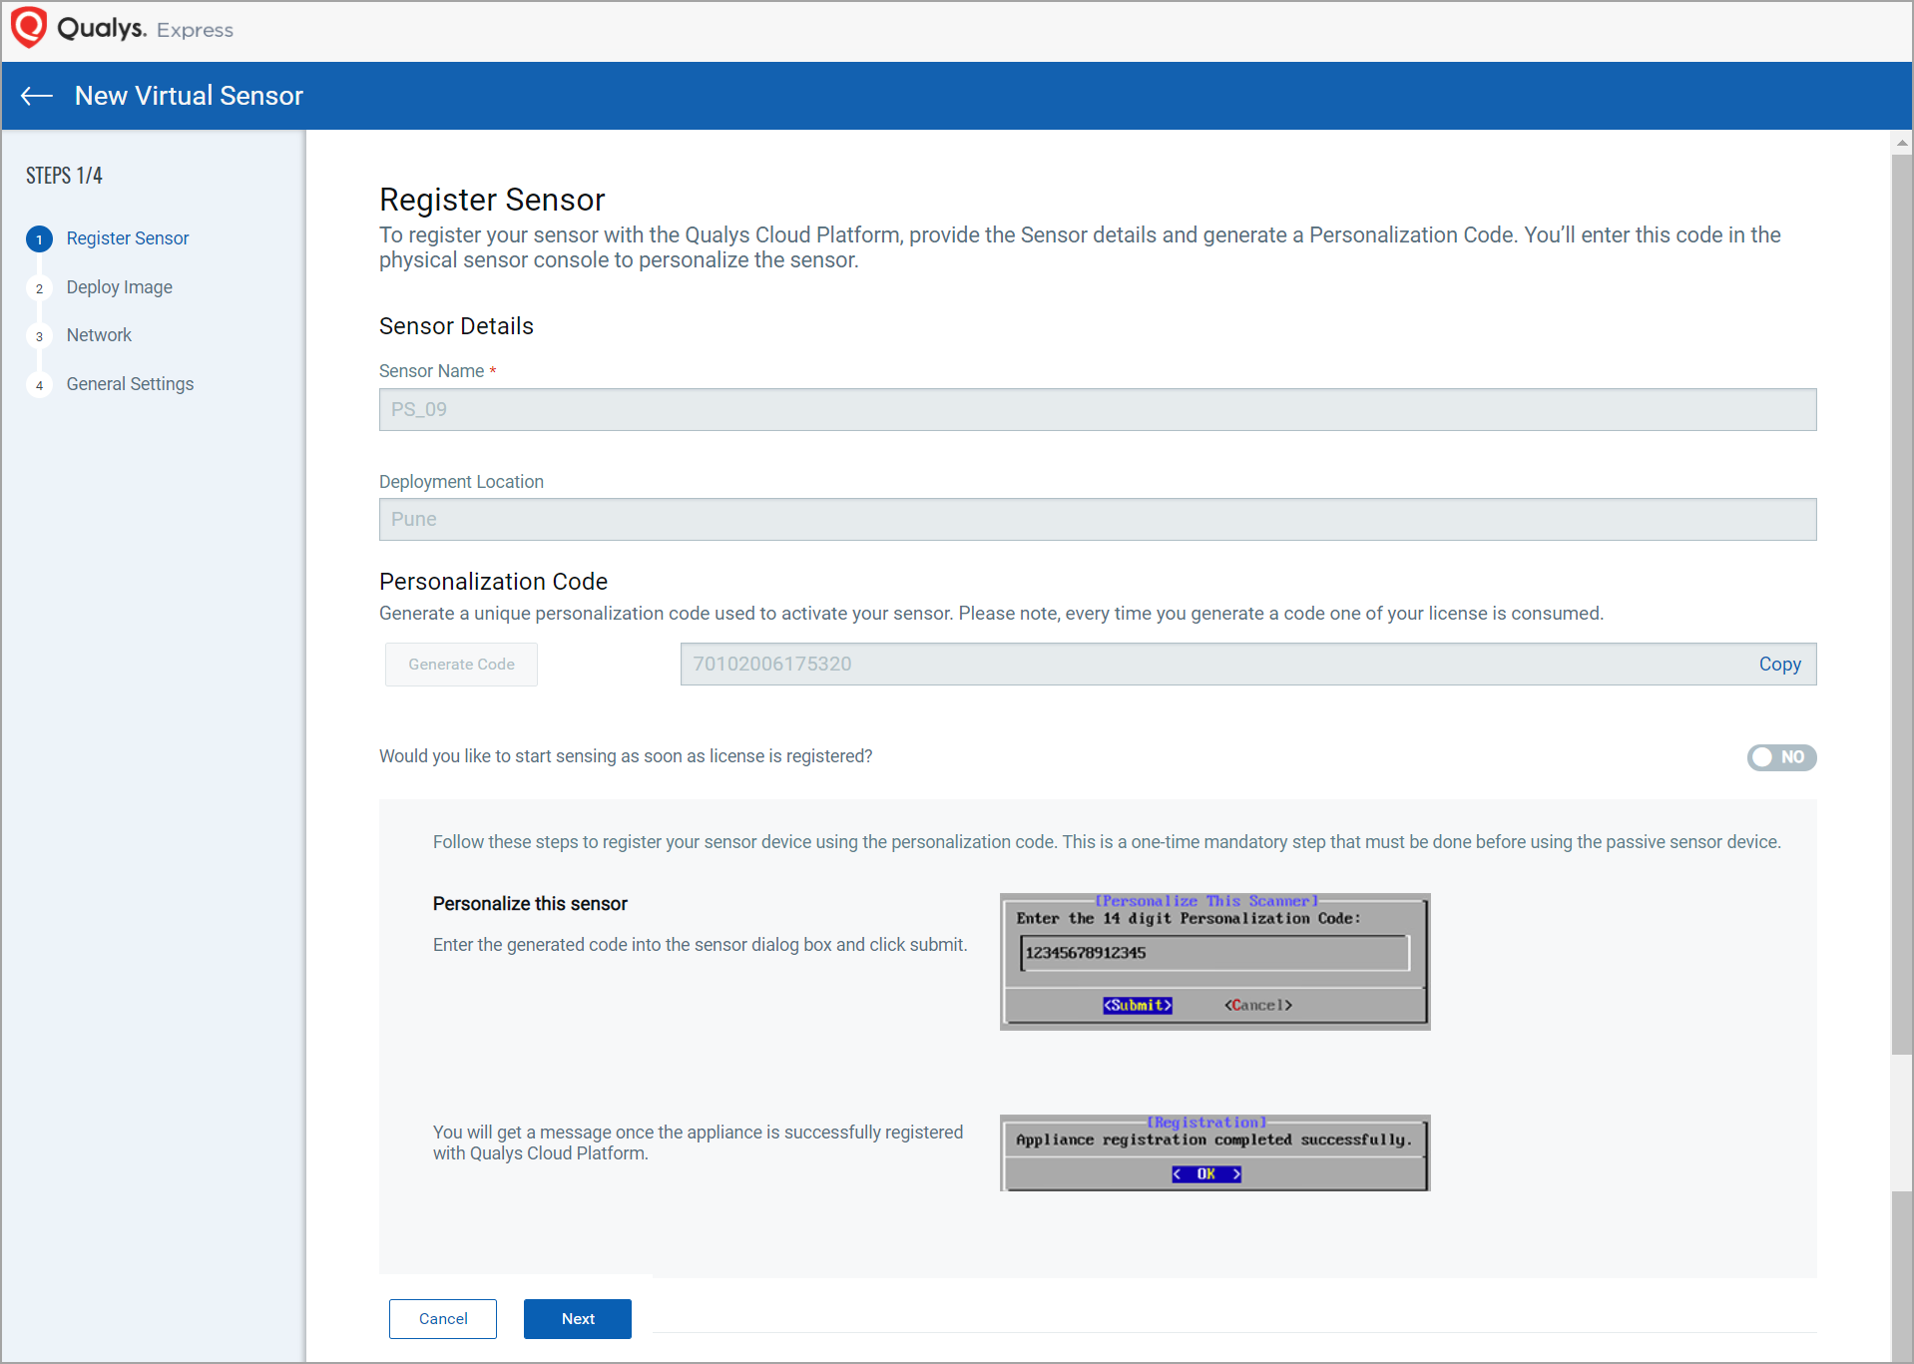Navigate to the Deploy Image step
Viewport: 1914px width, 1364px height.
119,287
